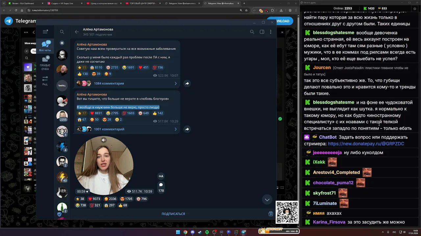Open the 178 comments bubble on video
The height and width of the screenshot is (236, 421).
tap(161, 187)
